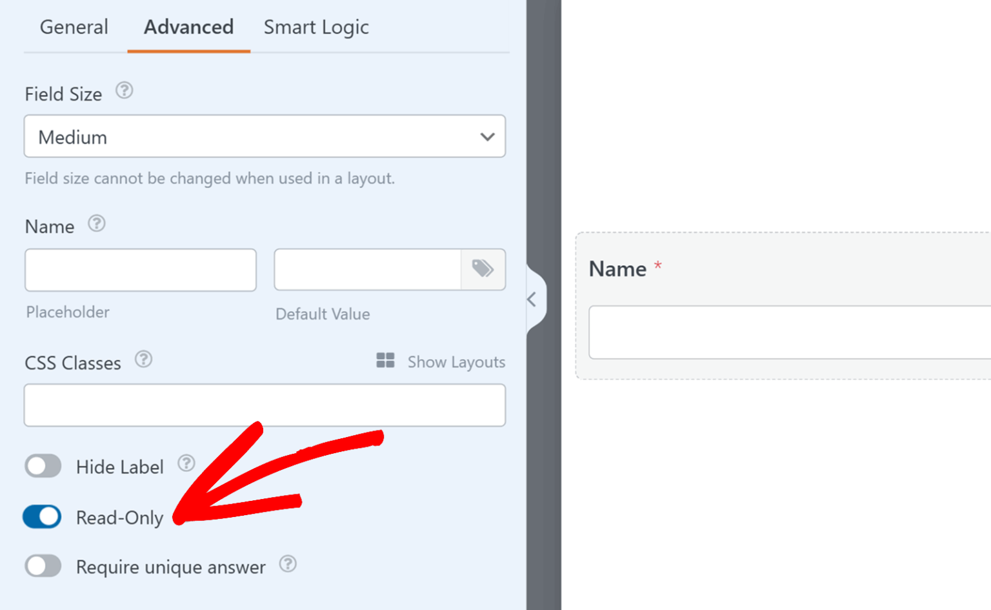Open the Smart Logic tab
The height and width of the screenshot is (610, 991).
click(x=315, y=27)
